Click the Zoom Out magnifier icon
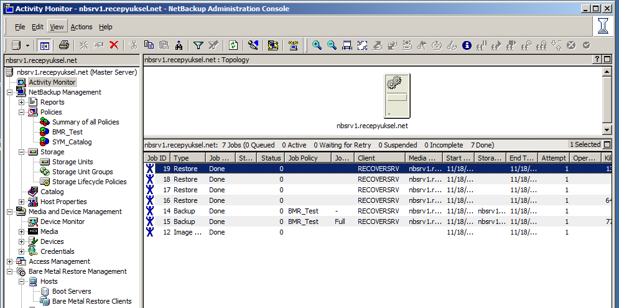This screenshot has height=308, width=619. [332, 45]
